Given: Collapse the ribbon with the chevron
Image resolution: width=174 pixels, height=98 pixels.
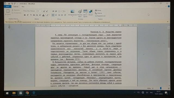Looking at the screenshot, I should tap(166, 6).
